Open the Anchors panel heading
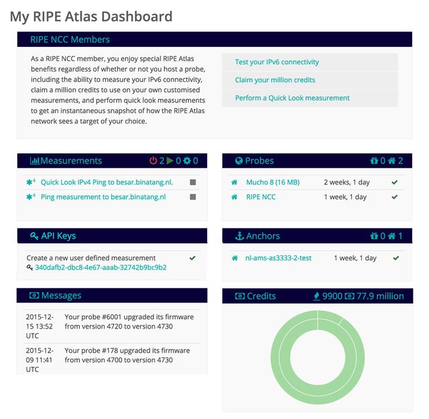Image resolution: width=429 pixels, height=419 pixels. coord(263,236)
